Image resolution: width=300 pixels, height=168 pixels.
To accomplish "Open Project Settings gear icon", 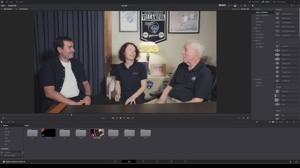I will (296, 161).
